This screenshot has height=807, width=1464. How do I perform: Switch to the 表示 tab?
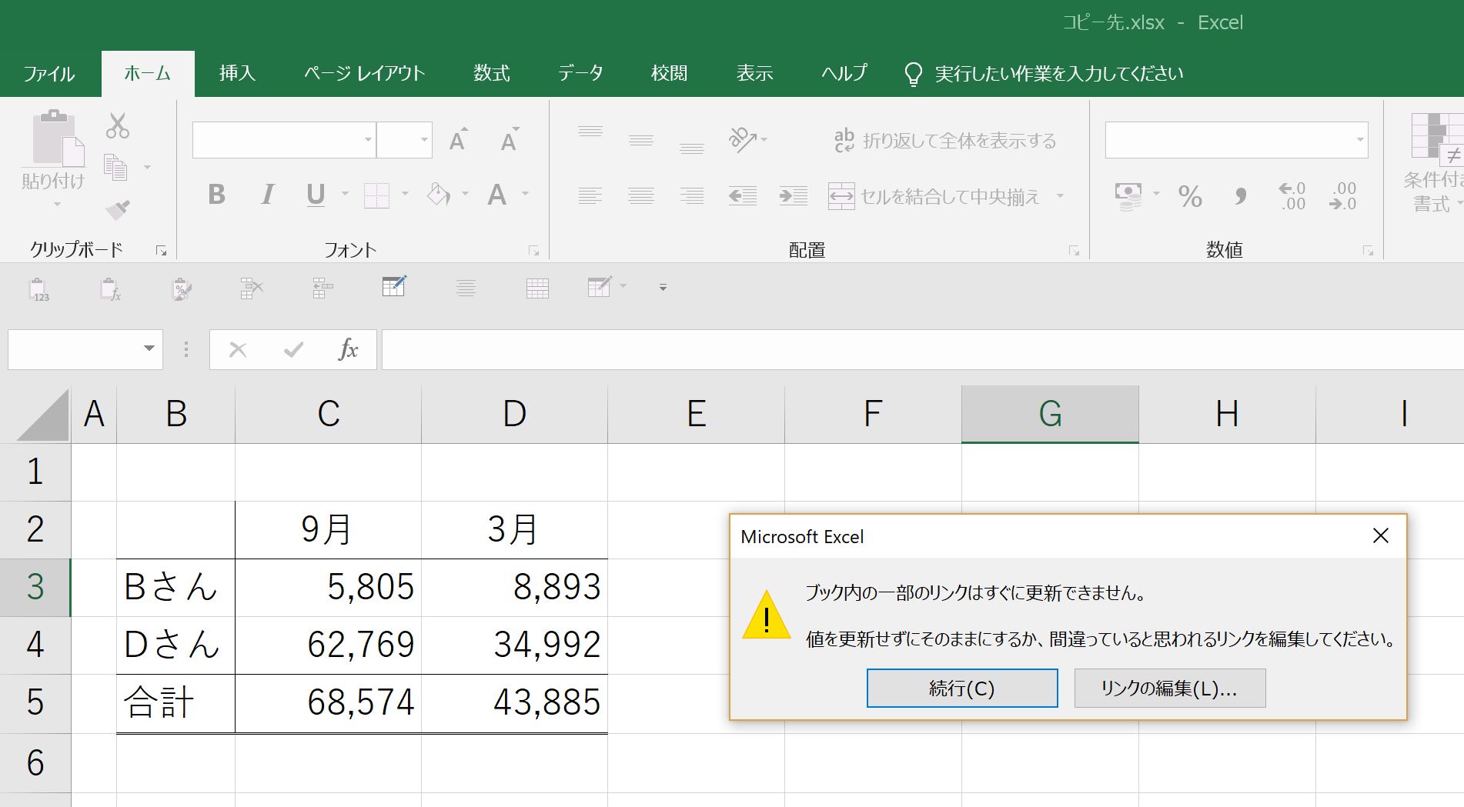tap(754, 73)
